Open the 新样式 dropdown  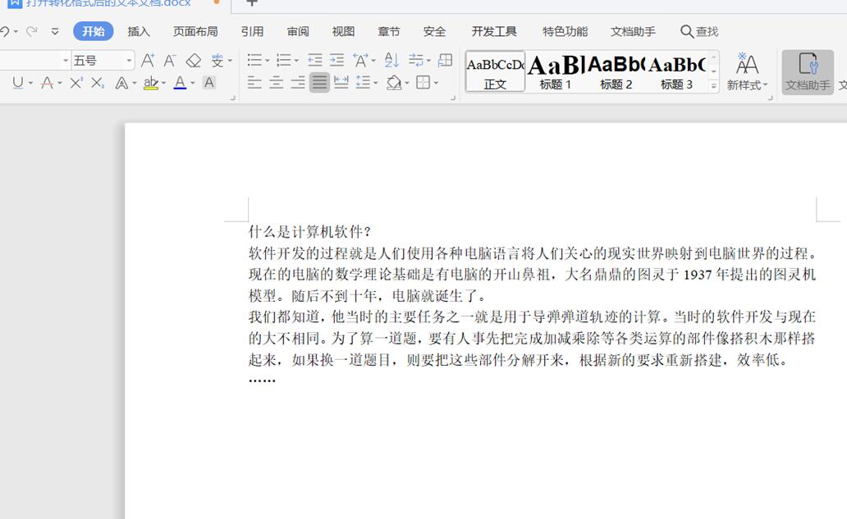tap(747, 72)
